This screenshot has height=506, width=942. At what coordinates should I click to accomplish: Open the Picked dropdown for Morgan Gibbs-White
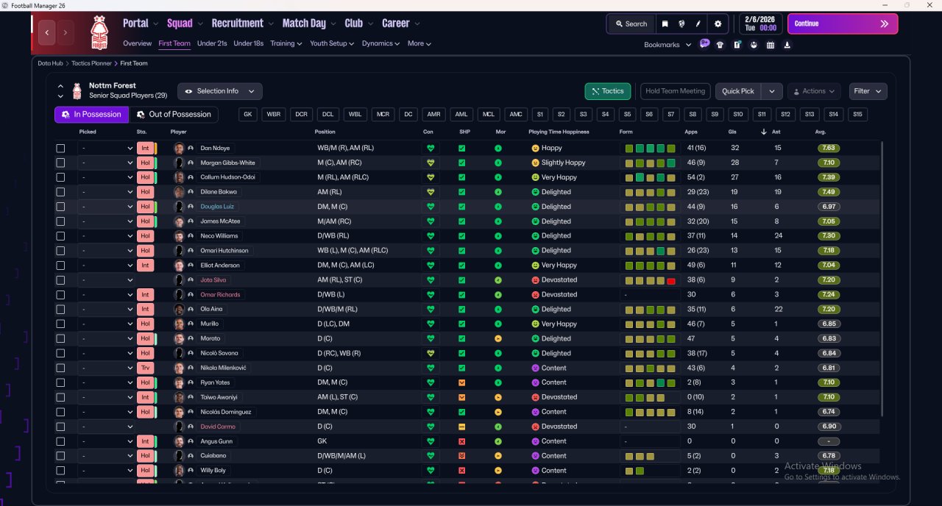[107, 163]
